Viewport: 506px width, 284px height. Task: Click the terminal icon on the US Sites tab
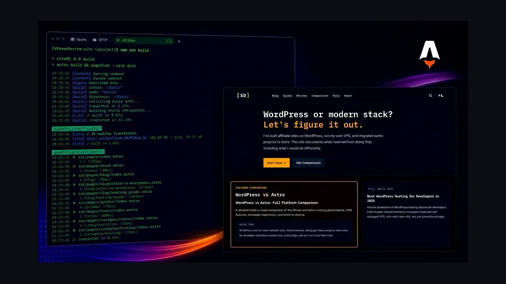[169, 41]
